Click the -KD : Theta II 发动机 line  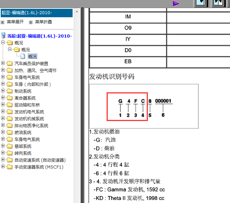tap(129, 198)
